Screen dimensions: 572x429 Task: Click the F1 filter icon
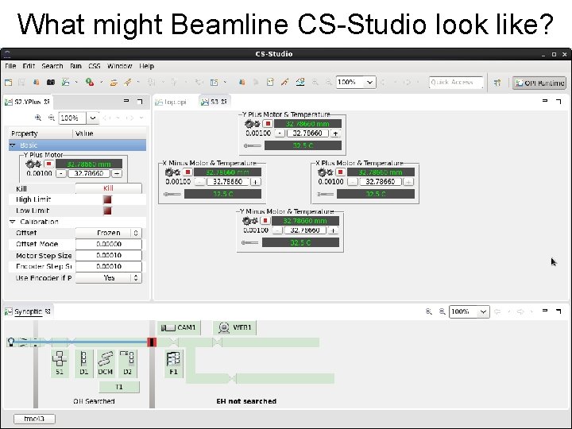pyautogui.click(x=173, y=362)
